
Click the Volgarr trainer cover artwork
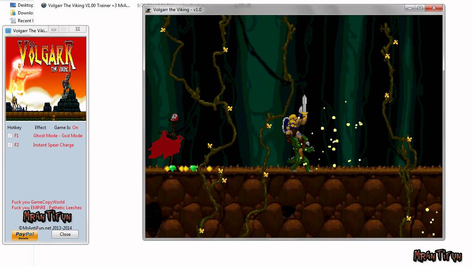click(x=46, y=79)
